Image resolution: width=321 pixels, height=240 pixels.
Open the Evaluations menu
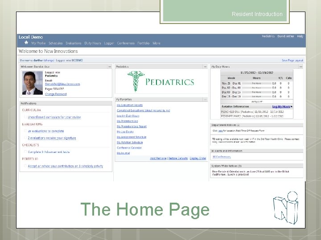pyautogui.click(x=74, y=43)
